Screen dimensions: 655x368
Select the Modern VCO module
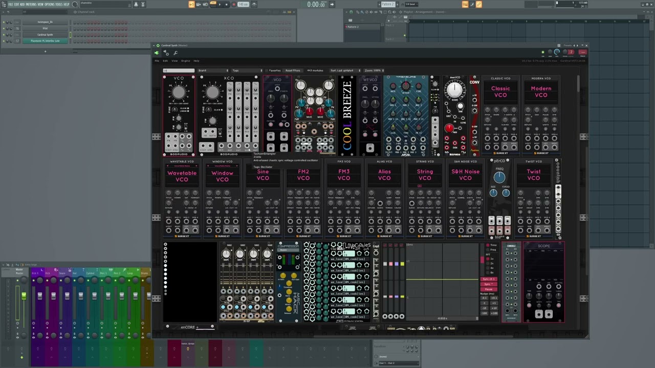click(x=541, y=115)
